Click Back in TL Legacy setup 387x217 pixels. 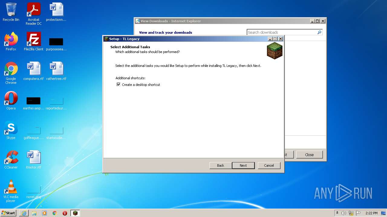click(x=221, y=165)
